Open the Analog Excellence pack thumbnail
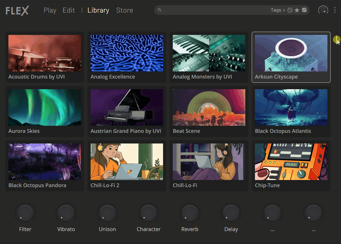The width and height of the screenshot is (341, 244). 127,53
